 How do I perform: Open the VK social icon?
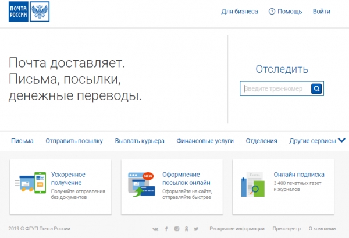(155, 229)
